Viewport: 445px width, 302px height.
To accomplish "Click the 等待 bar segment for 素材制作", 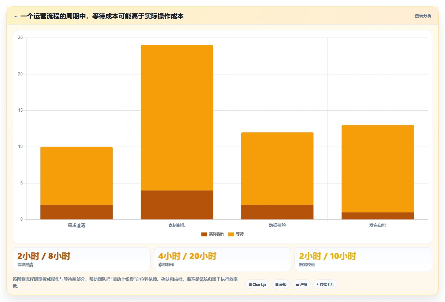I will [177, 118].
